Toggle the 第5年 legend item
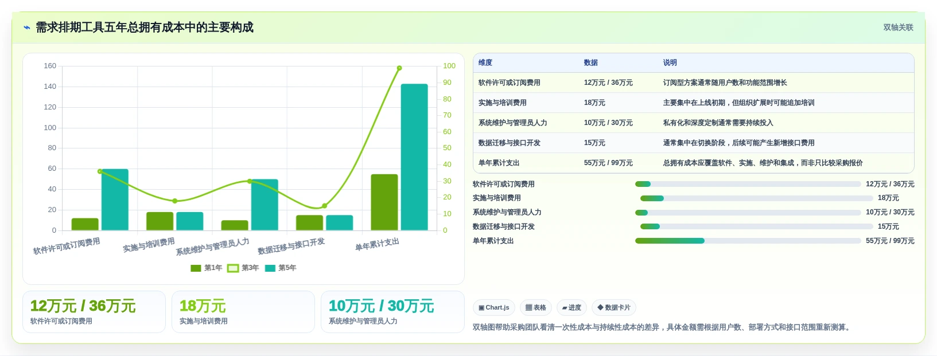Viewport: 937px width, 356px height. tap(281, 268)
